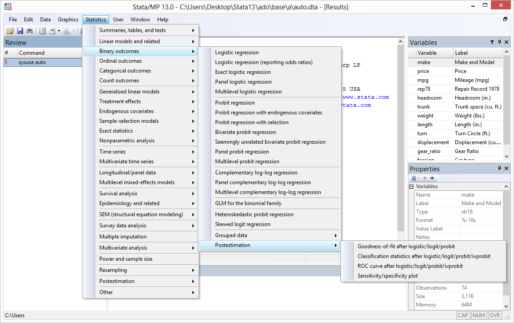Screen dimensions: 514x323
Task: Select the 'price' variable row
Action: tap(455, 71)
